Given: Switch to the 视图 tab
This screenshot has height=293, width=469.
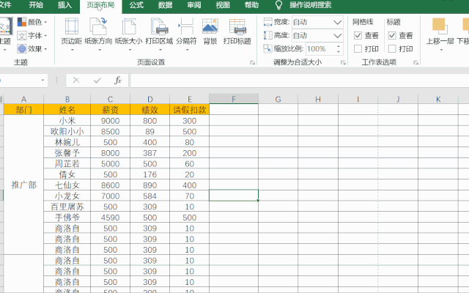Looking at the screenshot, I should pos(223,5).
